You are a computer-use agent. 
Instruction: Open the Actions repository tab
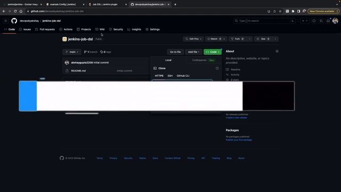tap(66, 29)
